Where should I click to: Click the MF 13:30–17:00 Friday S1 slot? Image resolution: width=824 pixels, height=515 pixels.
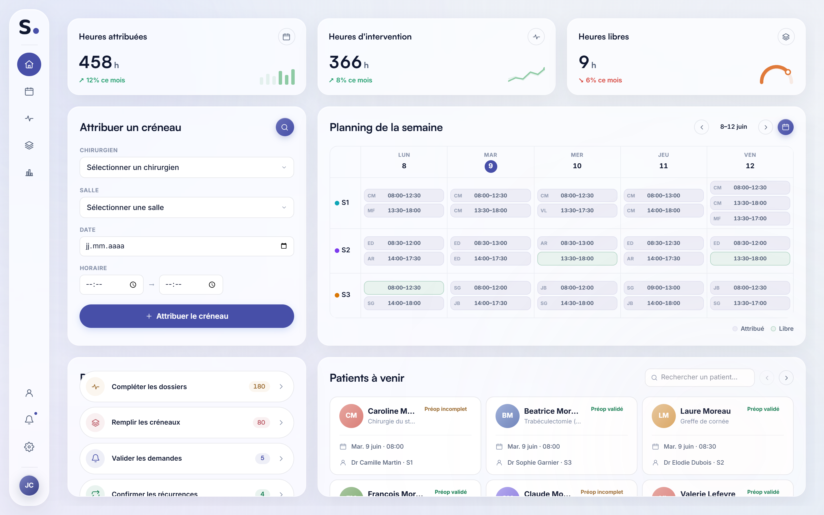[x=750, y=219]
